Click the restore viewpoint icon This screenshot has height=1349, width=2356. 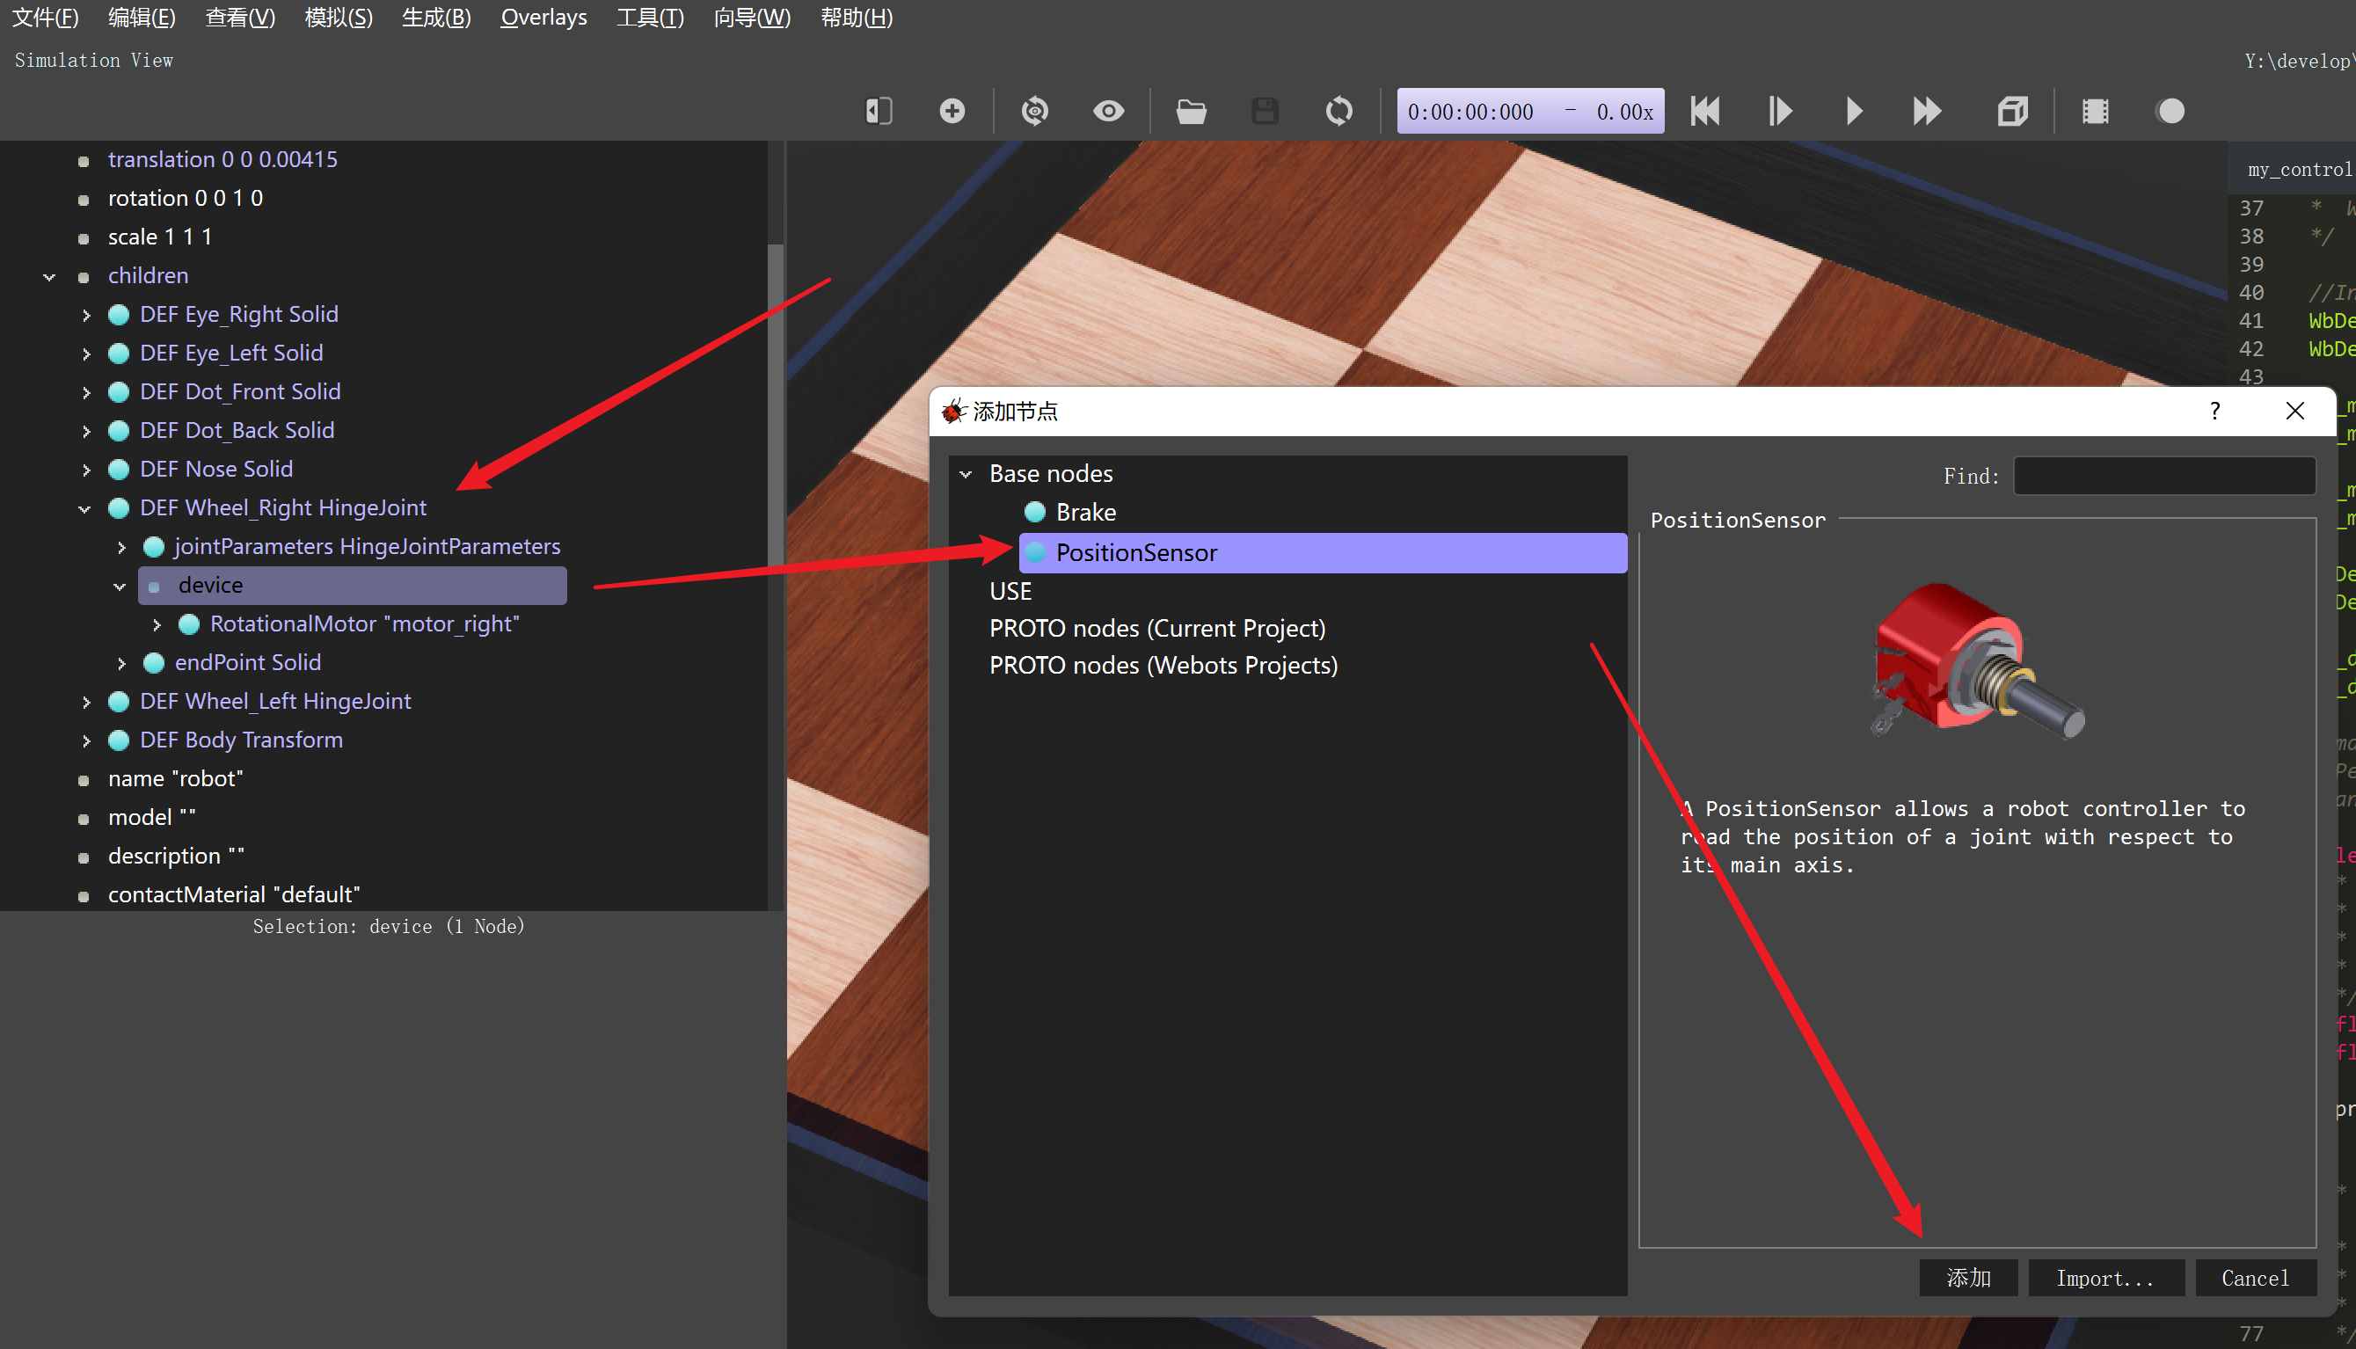pos(1034,111)
